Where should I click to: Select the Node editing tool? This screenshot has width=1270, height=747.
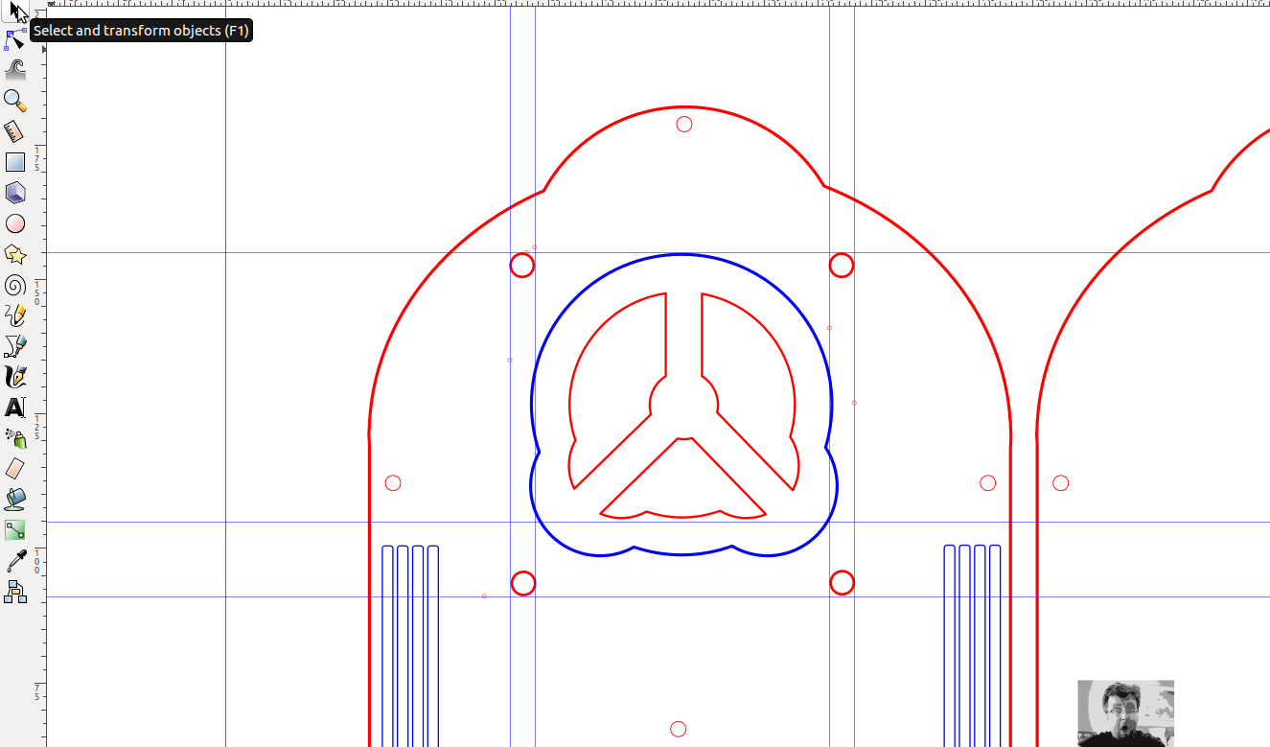point(15,38)
